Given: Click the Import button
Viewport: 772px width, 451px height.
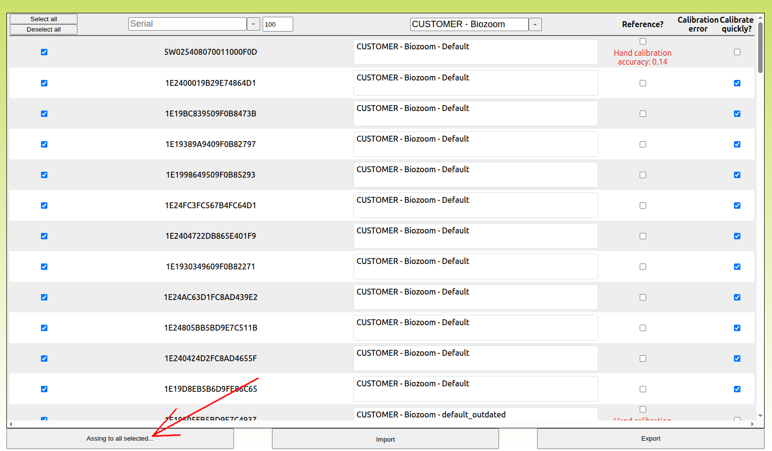Looking at the screenshot, I should 385,439.
